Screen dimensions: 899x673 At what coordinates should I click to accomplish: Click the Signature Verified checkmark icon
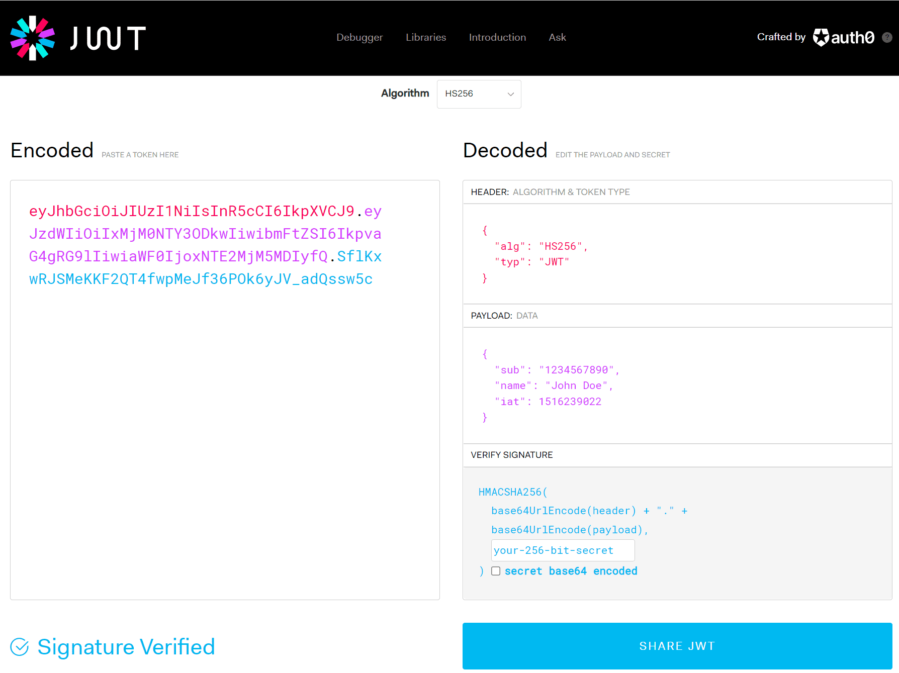pos(20,647)
